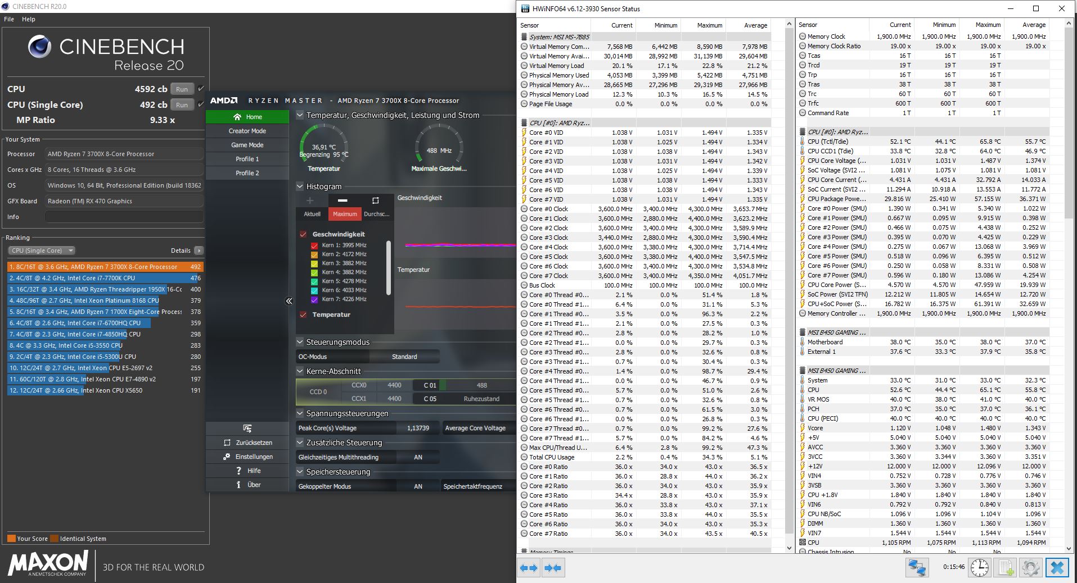The height and width of the screenshot is (583, 1077).
Task: Open the Cinebench Help menu
Action: pos(29,19)
